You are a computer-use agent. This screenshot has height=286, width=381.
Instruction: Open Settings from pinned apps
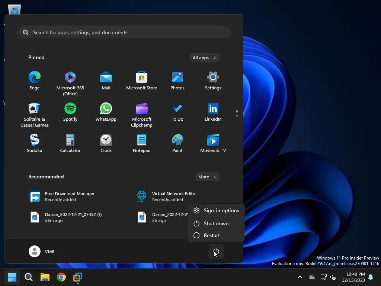click(213, 81)
